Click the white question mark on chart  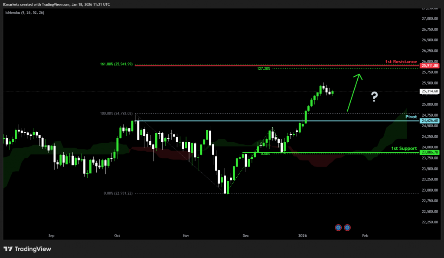[x=374, y=97]
